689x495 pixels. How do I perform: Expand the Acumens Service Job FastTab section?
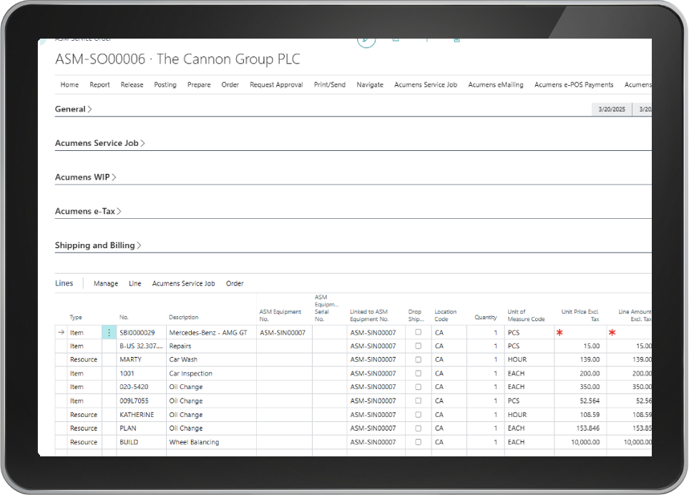pos(99,143)
